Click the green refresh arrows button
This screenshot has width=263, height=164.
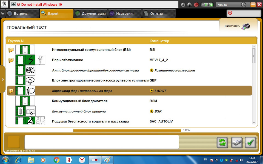(222, 143)
